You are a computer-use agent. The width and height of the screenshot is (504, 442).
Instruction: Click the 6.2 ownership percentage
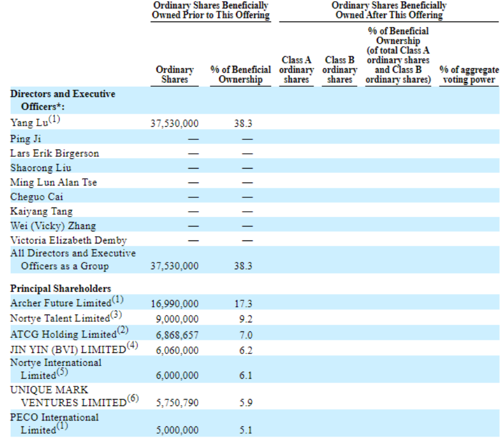245,350
